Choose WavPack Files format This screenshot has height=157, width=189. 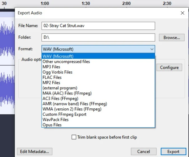click(98, 120)
